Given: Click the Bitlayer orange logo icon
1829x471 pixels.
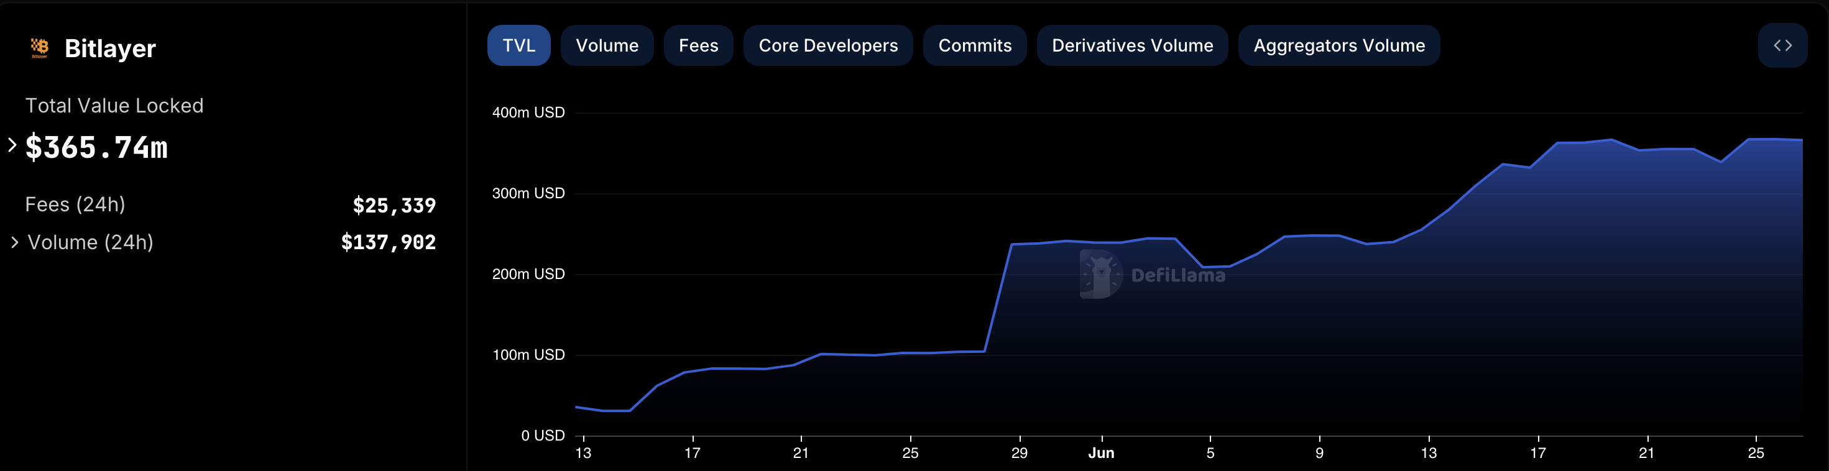Looking at the screenshot, I should pyautogui.click(x=40, y=47).
